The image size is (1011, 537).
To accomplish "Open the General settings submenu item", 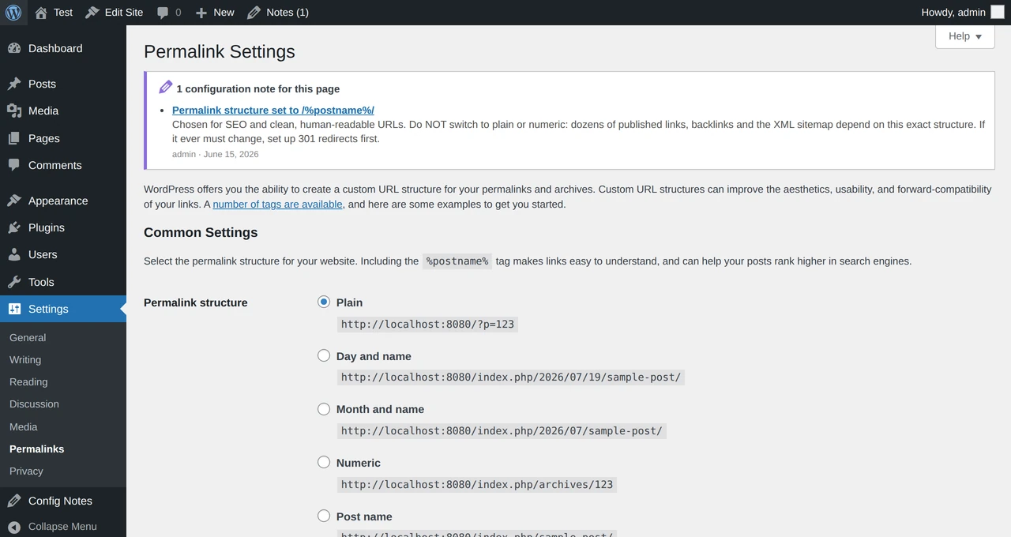I will pyautogui.click(x=28, y=337).
